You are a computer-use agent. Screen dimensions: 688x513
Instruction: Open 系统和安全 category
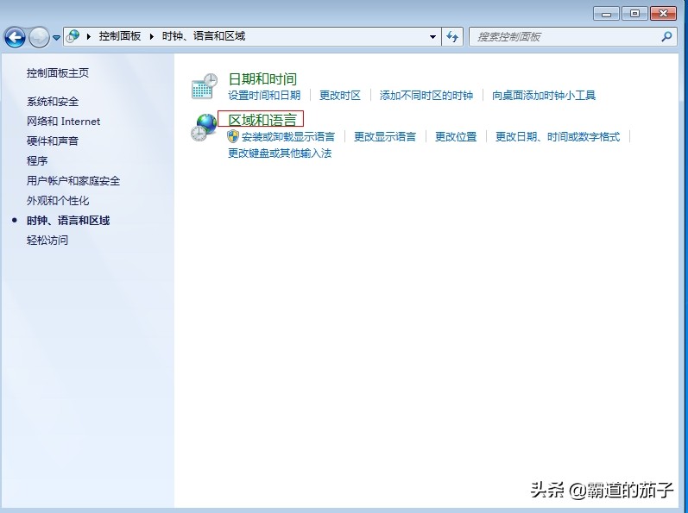pyautogui.click(x=53, y=102)
